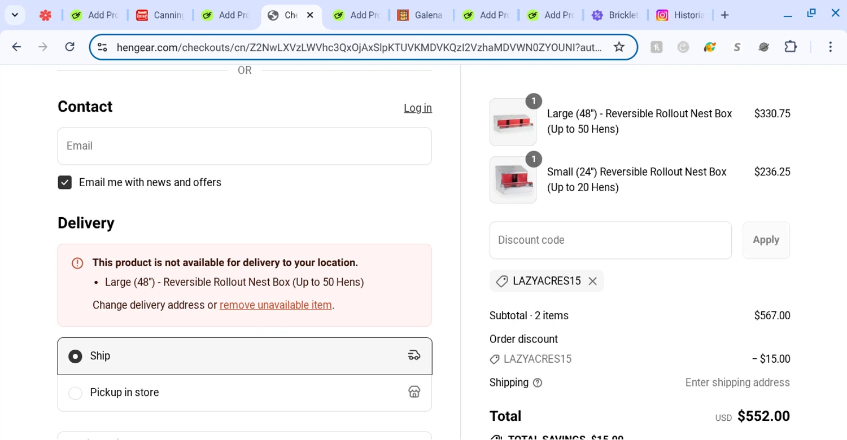Viewport: 847px width, 440px height.
Task: Click the Subtotal amount $567.00
Action: [772, 316]
